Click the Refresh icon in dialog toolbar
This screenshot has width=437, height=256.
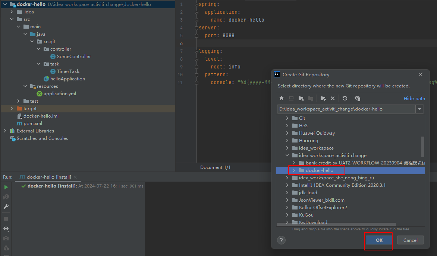[345, 98]
